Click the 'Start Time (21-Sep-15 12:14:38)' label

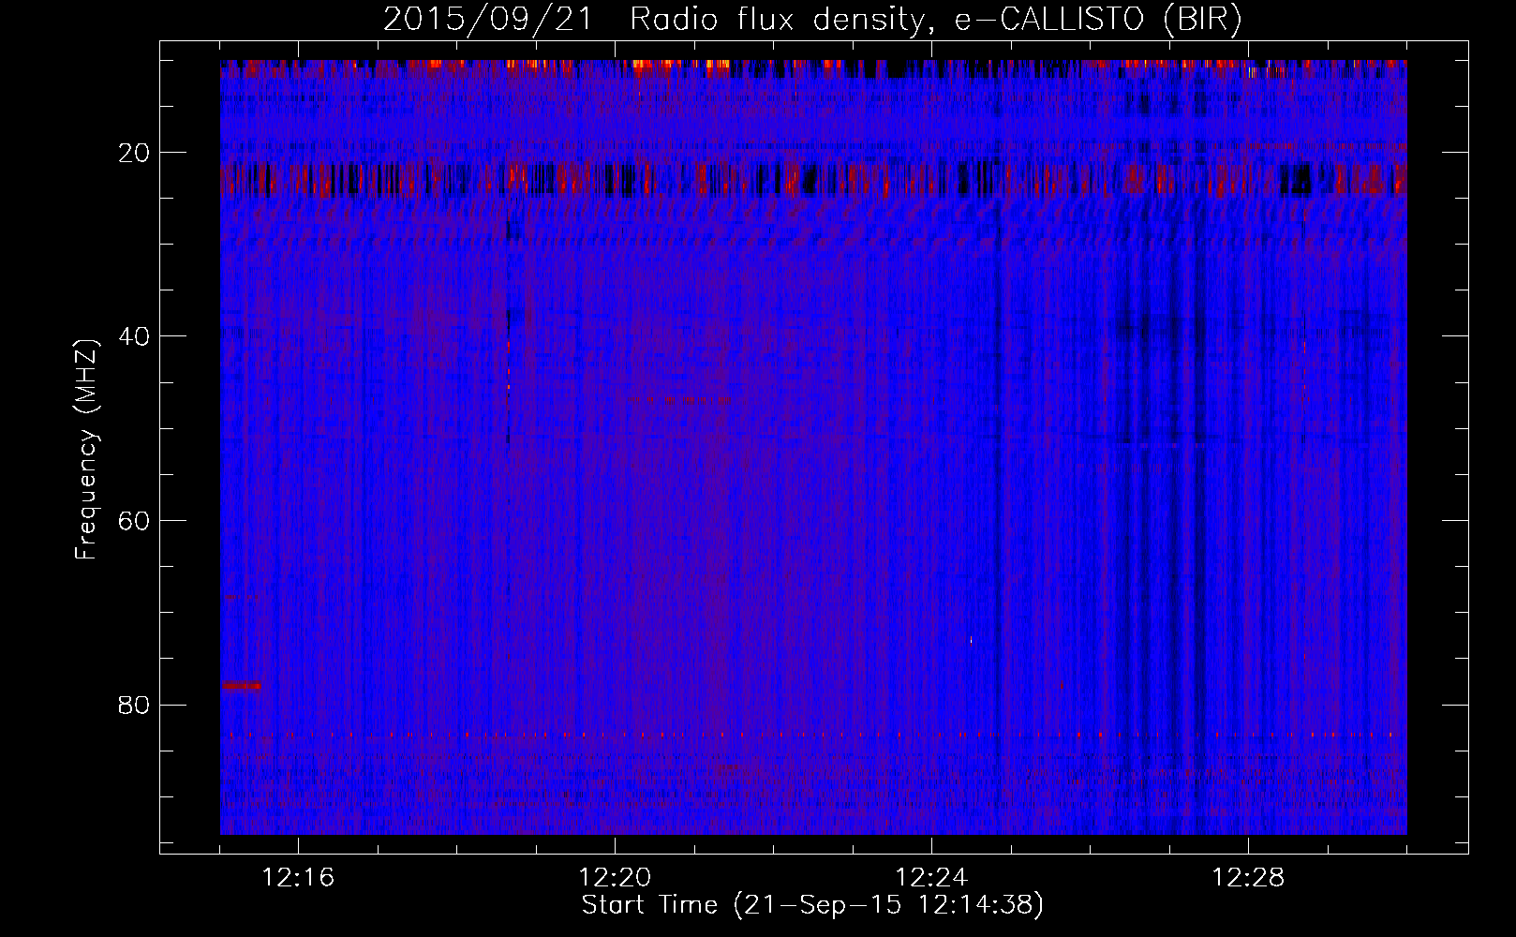pos(812,905)
